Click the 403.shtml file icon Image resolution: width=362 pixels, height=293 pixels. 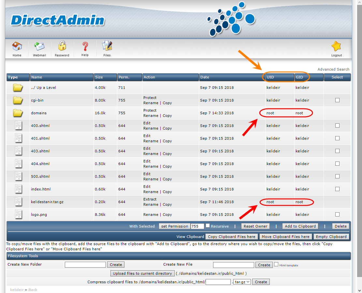[18, 151]
